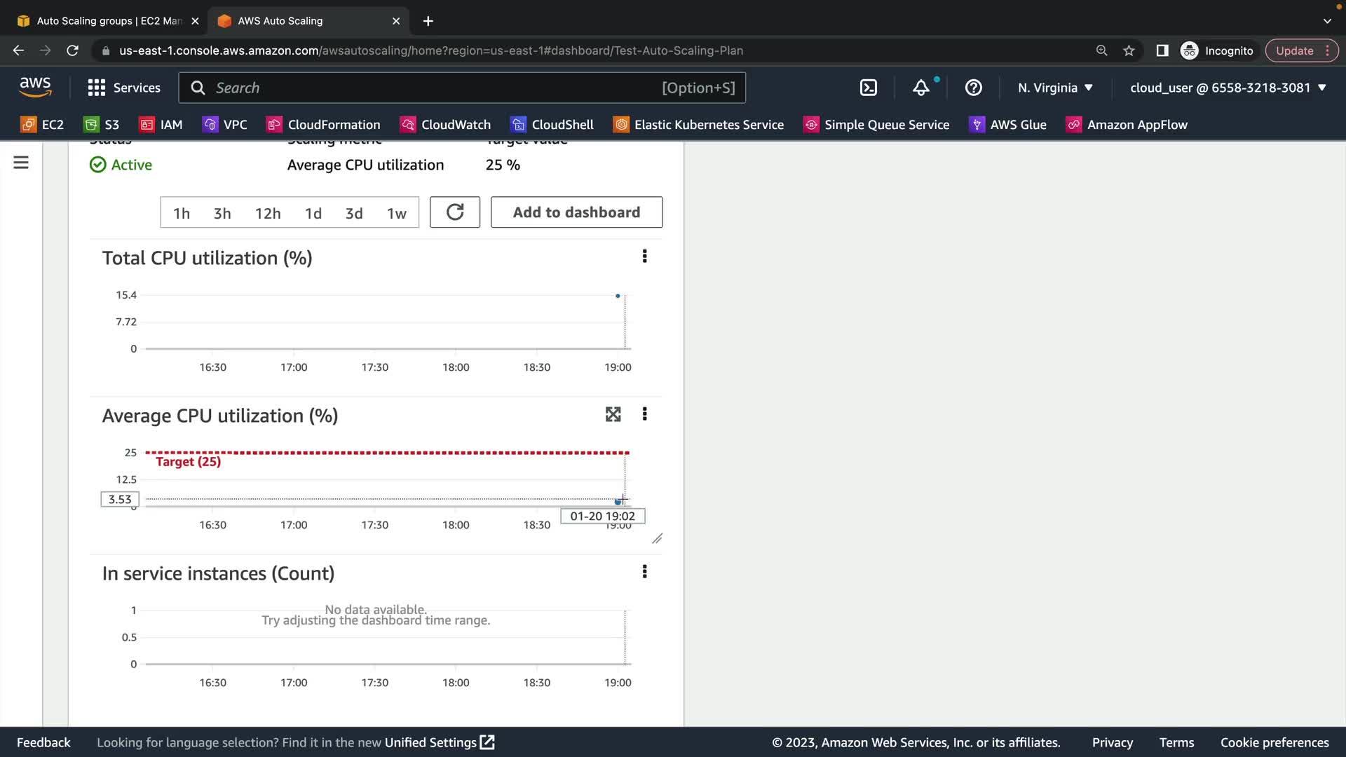The width and height of the screenshot is (1346, 757).
Task: Open Total CPU utilization options menu
Action: click(x=644, y=257)
